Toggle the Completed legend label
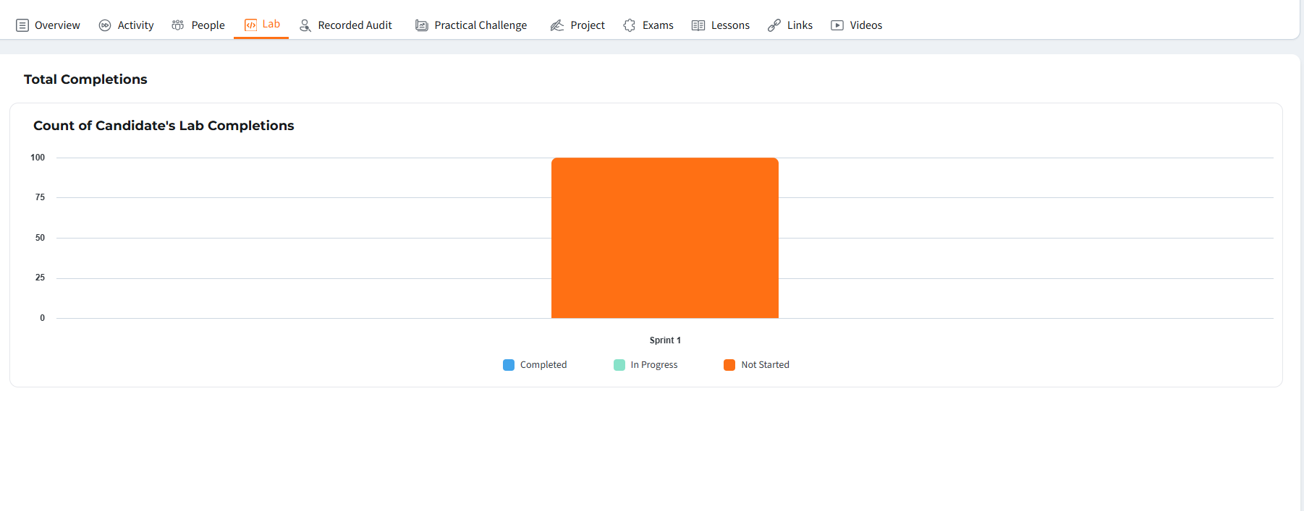 543,365
